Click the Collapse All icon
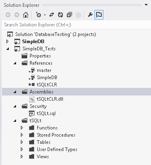151x165 pixels. (x=69, y=15)
